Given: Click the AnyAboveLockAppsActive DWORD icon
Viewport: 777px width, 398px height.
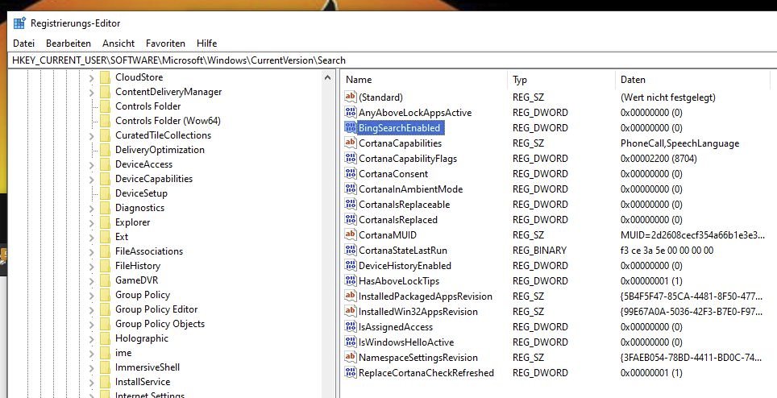Looking at the screenshot, I should pos(351,112).
